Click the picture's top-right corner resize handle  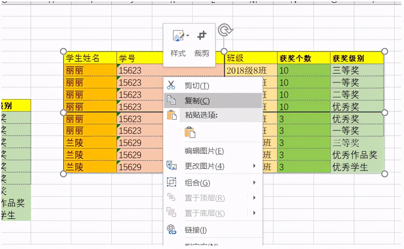[385, 51]
